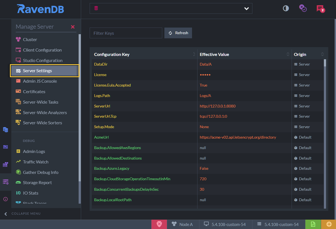Click the ServerUrl value http://127.0.0.1:8080

218,106
